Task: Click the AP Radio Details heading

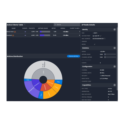Action: pos(88,25)
